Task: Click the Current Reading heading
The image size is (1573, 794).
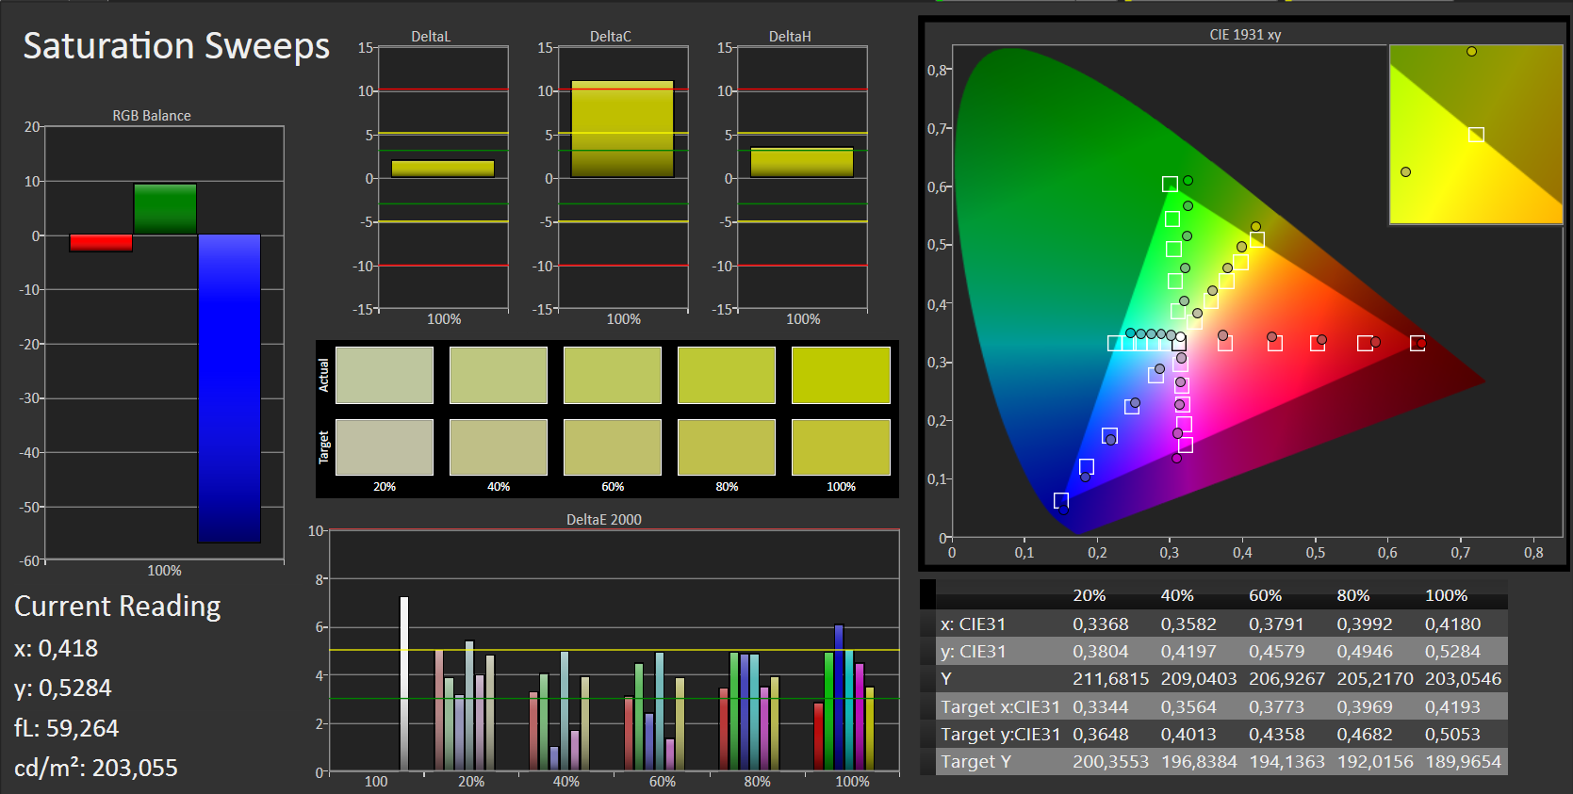Action: click(118, 606)
